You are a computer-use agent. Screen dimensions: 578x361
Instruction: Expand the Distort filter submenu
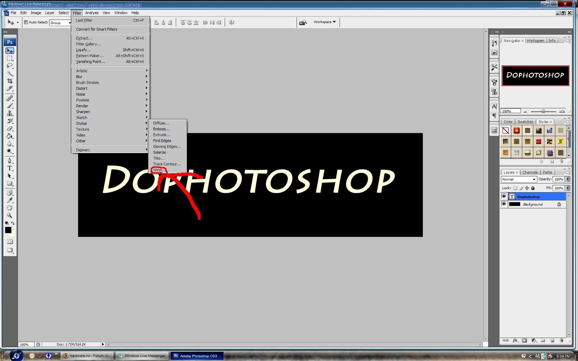tap(110, 88)
